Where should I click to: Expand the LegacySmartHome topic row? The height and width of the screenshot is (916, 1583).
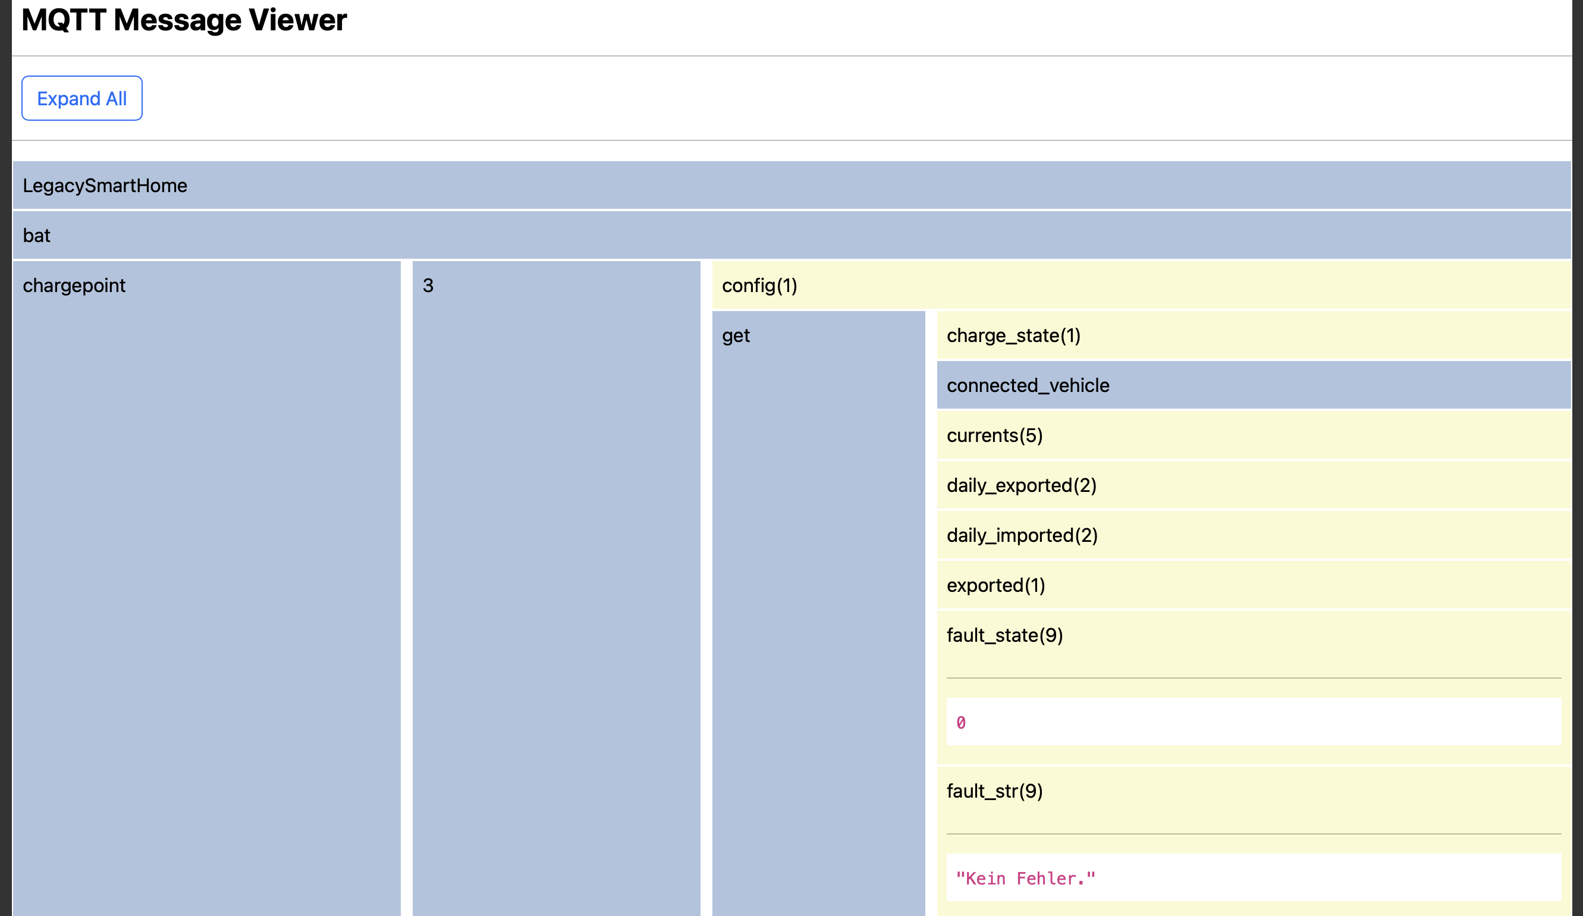[x=105, y=186]
